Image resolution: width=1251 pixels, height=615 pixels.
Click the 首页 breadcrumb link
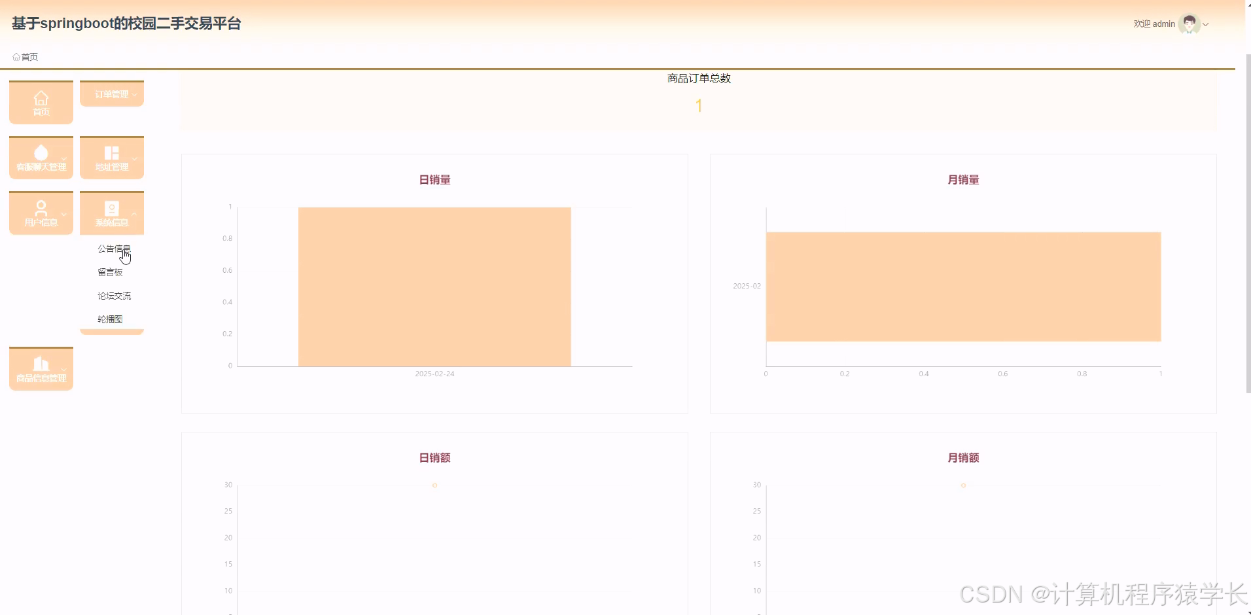click(29, 57)
